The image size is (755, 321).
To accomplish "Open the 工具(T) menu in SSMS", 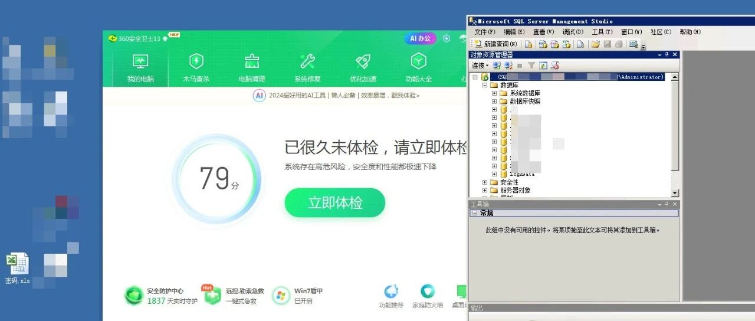I will point(602,32).
